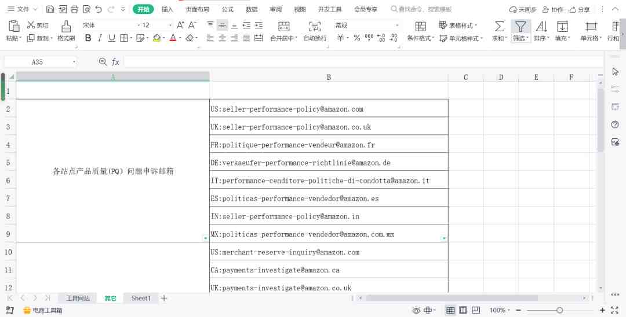Increase decimal places

[x=381, y=38]
